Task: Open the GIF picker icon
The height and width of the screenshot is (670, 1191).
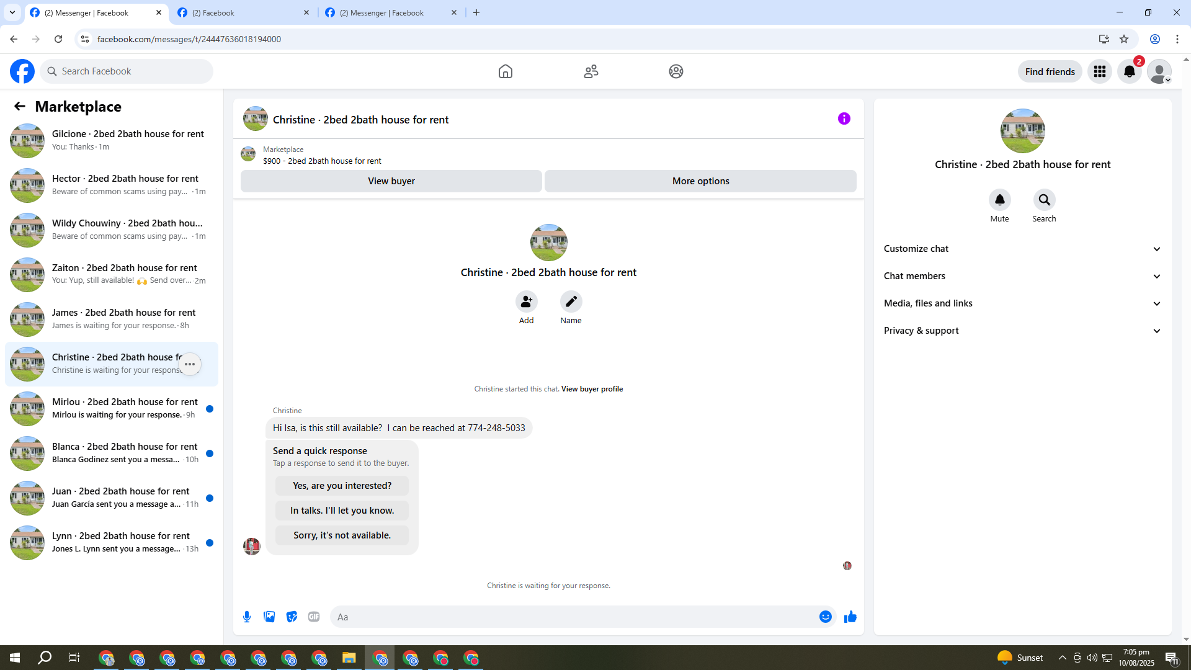Action: (314, 617)
